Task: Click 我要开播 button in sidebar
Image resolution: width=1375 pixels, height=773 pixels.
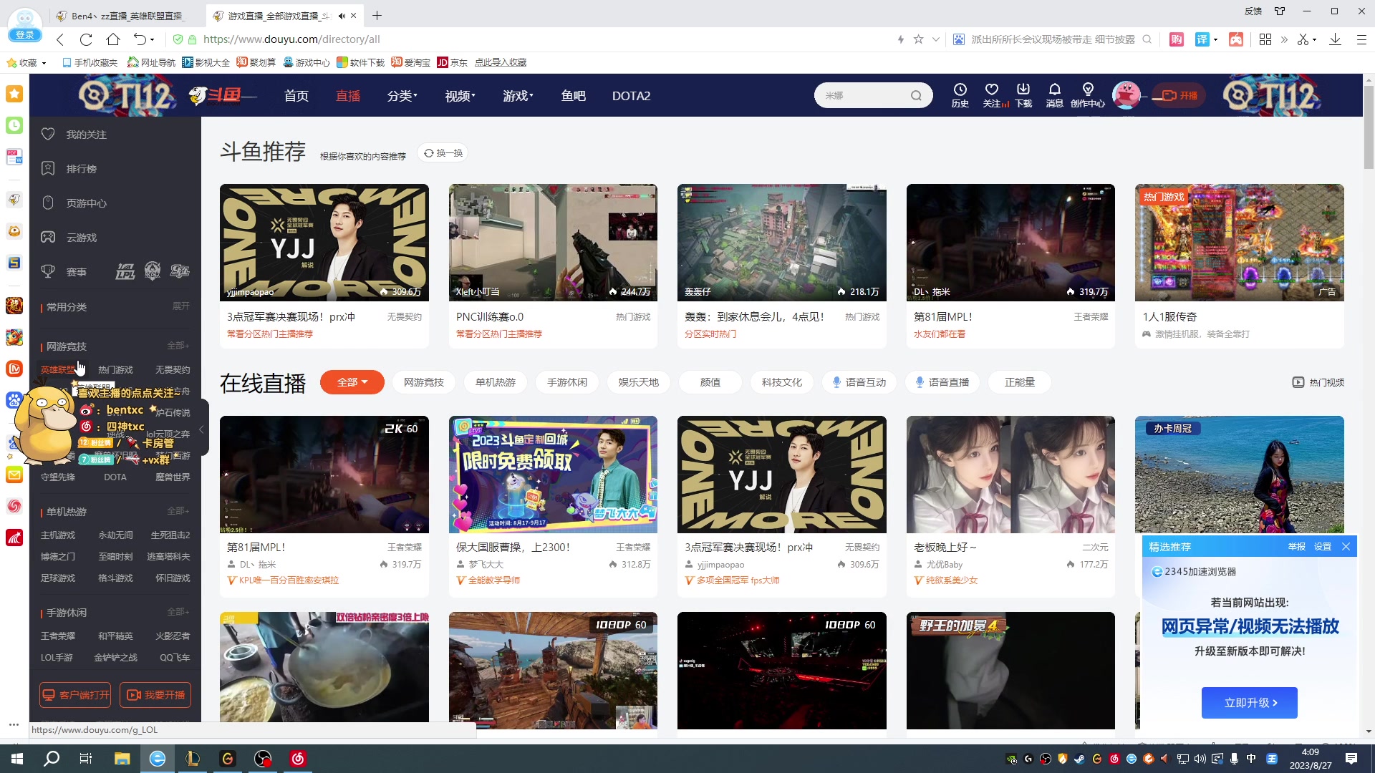Action: click(x=155, y=695)
